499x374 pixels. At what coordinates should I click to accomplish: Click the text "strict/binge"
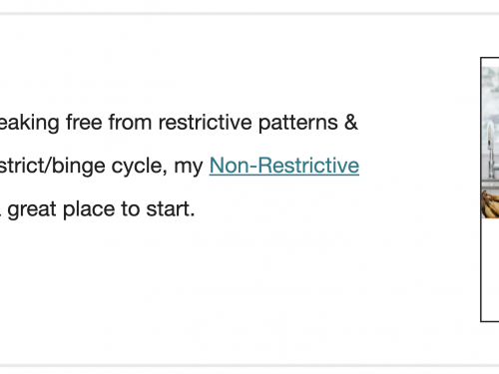pos(52,166)
